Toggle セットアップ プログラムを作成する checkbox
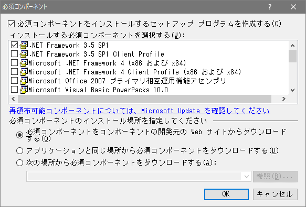The image size is (306, 207). 12,24
